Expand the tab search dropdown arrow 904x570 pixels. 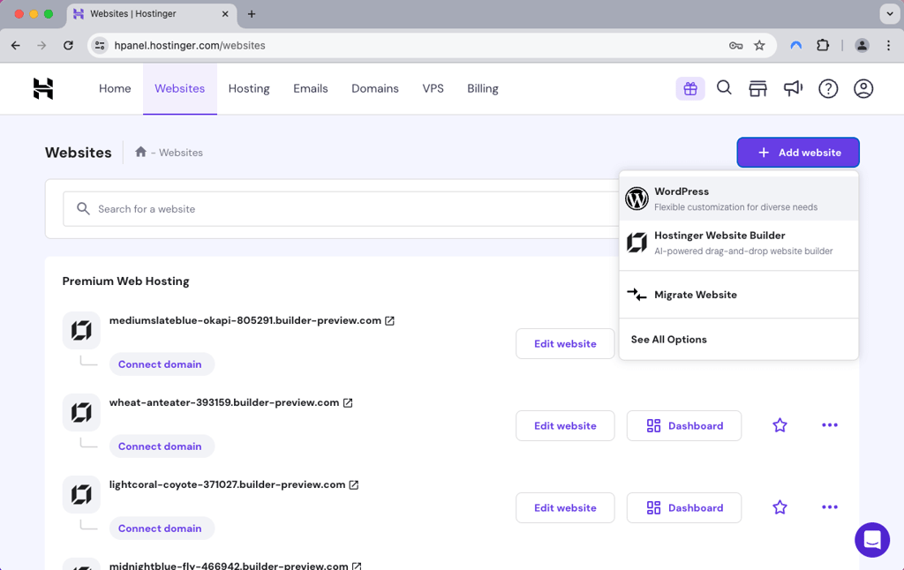(x=890, y=14)
